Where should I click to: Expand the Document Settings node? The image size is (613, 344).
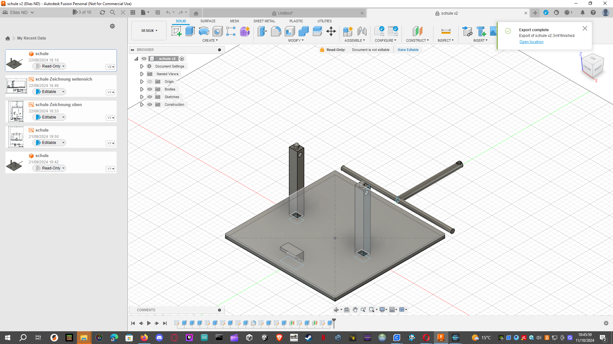click(142, 66)
